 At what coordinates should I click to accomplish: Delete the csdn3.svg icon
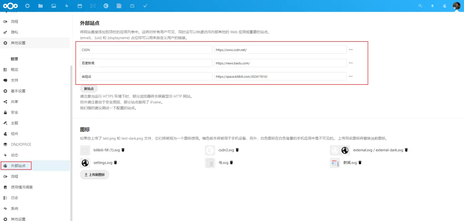237,150
